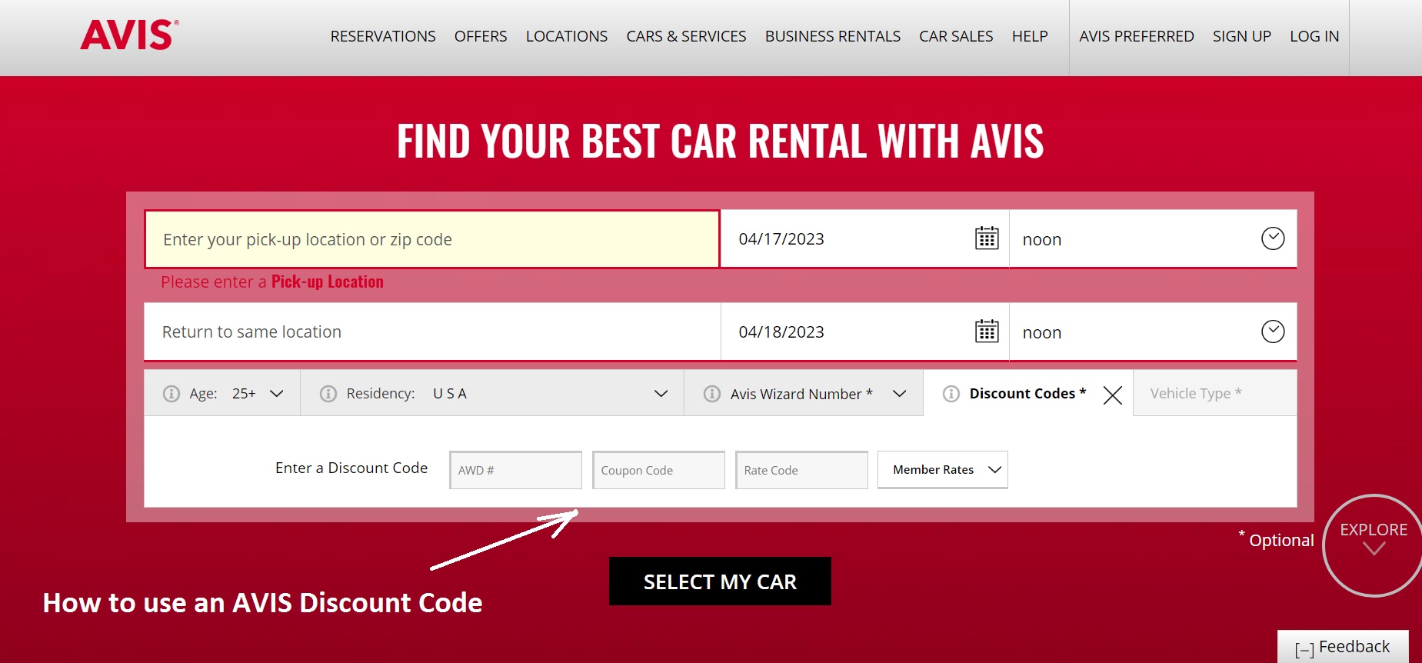Viewport: 1422px width, 663px height.
Task: Click the AVIS logo
Action: point(129,35)
